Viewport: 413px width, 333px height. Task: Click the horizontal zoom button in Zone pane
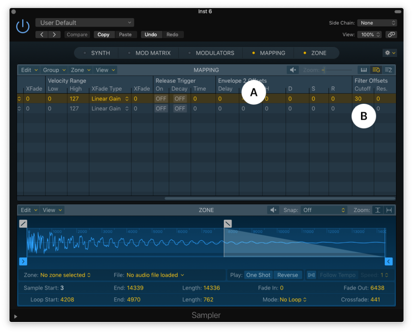389,210
